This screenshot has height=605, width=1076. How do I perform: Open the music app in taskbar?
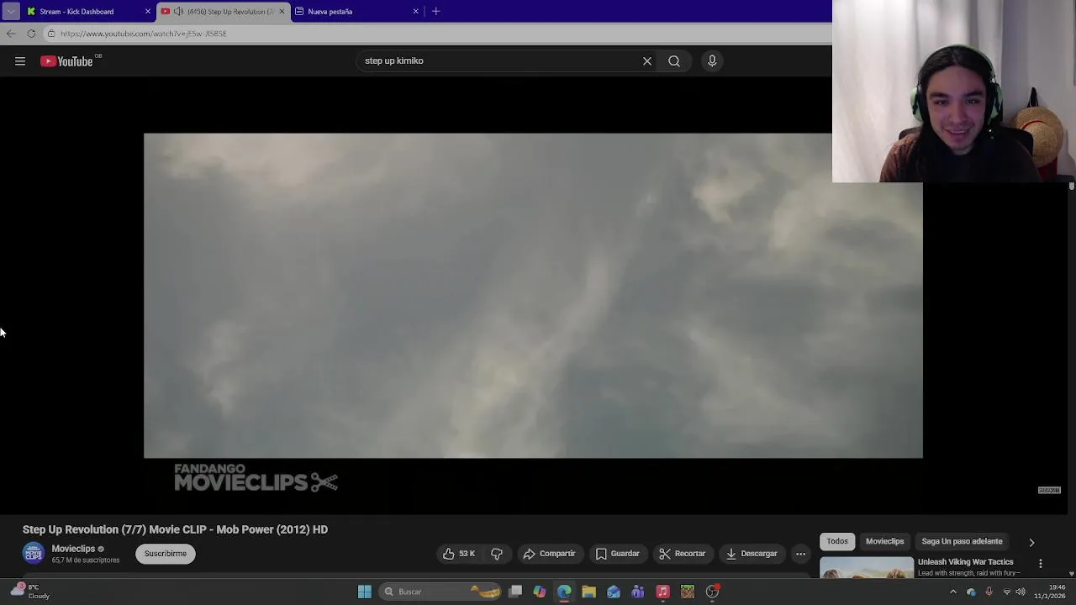pyautogui.click(x=662, y=592)
